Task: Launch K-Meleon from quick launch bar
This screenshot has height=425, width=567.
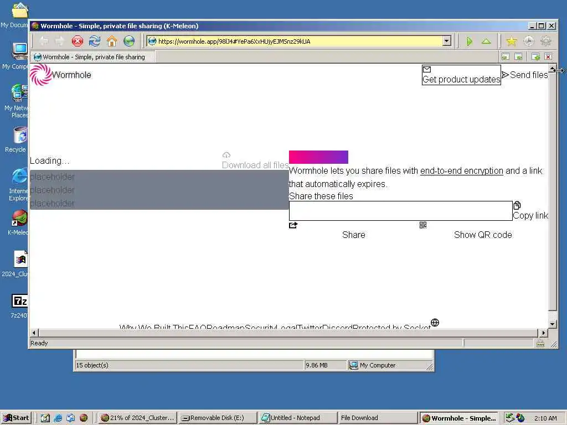Action: 84,418
